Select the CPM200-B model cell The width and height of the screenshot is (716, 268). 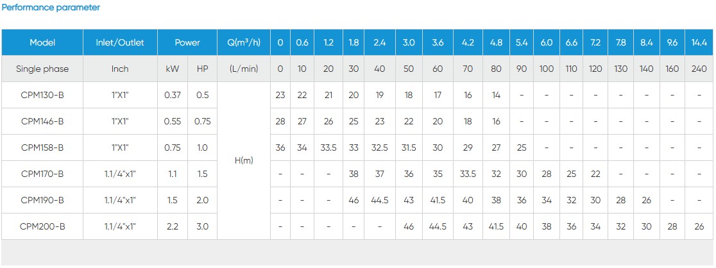tap(42, 226)
